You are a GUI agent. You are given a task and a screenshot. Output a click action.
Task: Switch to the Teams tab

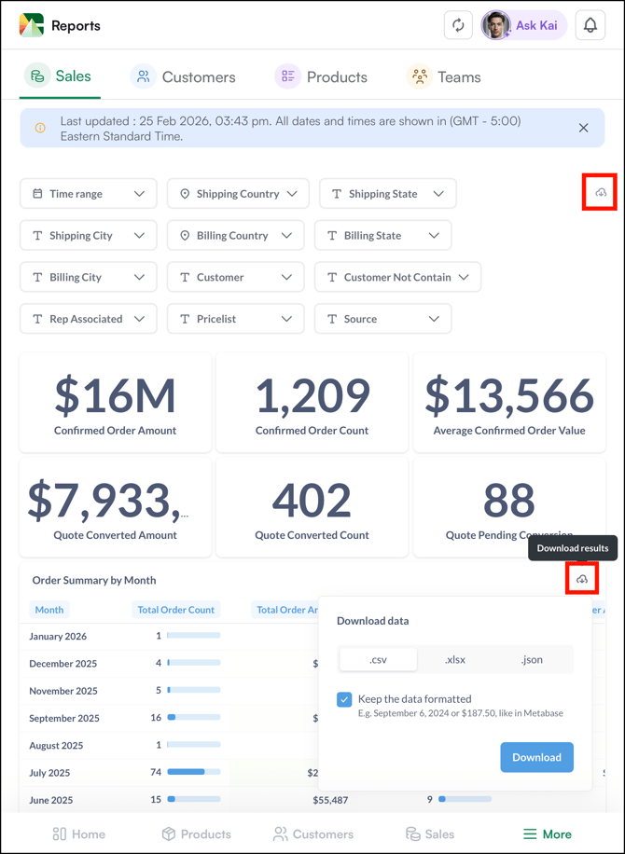pos(444,76)
